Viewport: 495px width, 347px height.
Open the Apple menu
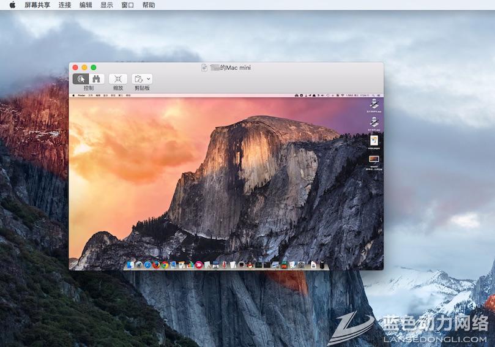(12, 5)
